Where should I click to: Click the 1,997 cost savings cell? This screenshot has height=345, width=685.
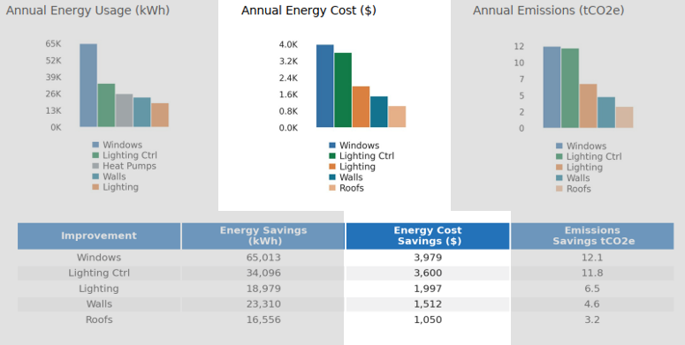tap(428, 289)
